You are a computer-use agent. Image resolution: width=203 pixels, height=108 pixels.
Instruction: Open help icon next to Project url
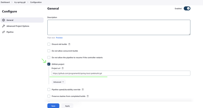(63, 68)
